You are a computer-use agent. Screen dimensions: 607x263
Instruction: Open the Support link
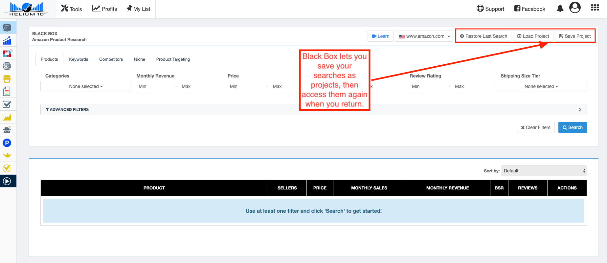pos(490,9)
